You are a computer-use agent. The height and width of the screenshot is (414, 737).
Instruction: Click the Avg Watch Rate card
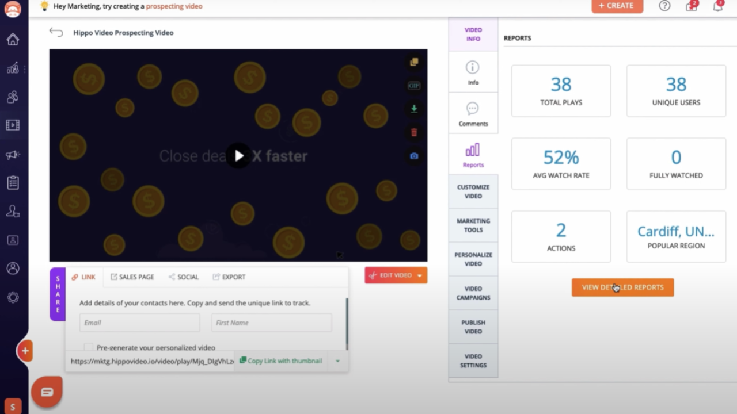561,164
